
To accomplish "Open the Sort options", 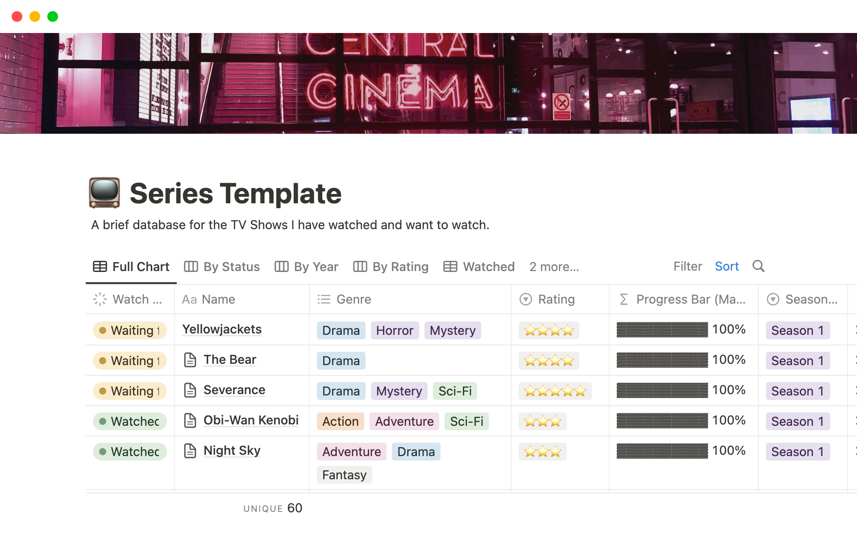I will 727,266.
